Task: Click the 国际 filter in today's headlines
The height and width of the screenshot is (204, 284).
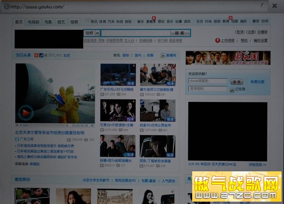Action: pyautogui.click(x=125, y=55)
